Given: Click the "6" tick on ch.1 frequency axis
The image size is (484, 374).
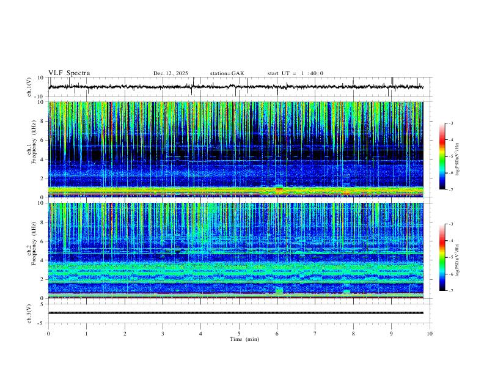Looking at the screenshot, I should 43,140.
